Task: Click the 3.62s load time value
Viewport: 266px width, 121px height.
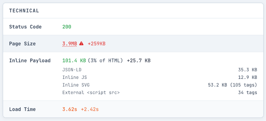Action: 69,109
